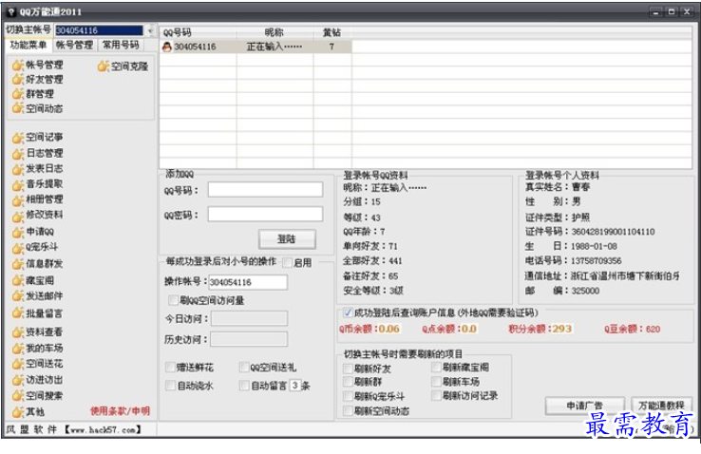Open 群管理 icon
This screenshot has width=701, height=454.
coord(18,94)
